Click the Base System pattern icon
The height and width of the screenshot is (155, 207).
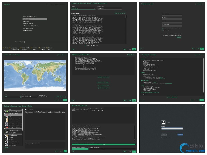[7, 115]
